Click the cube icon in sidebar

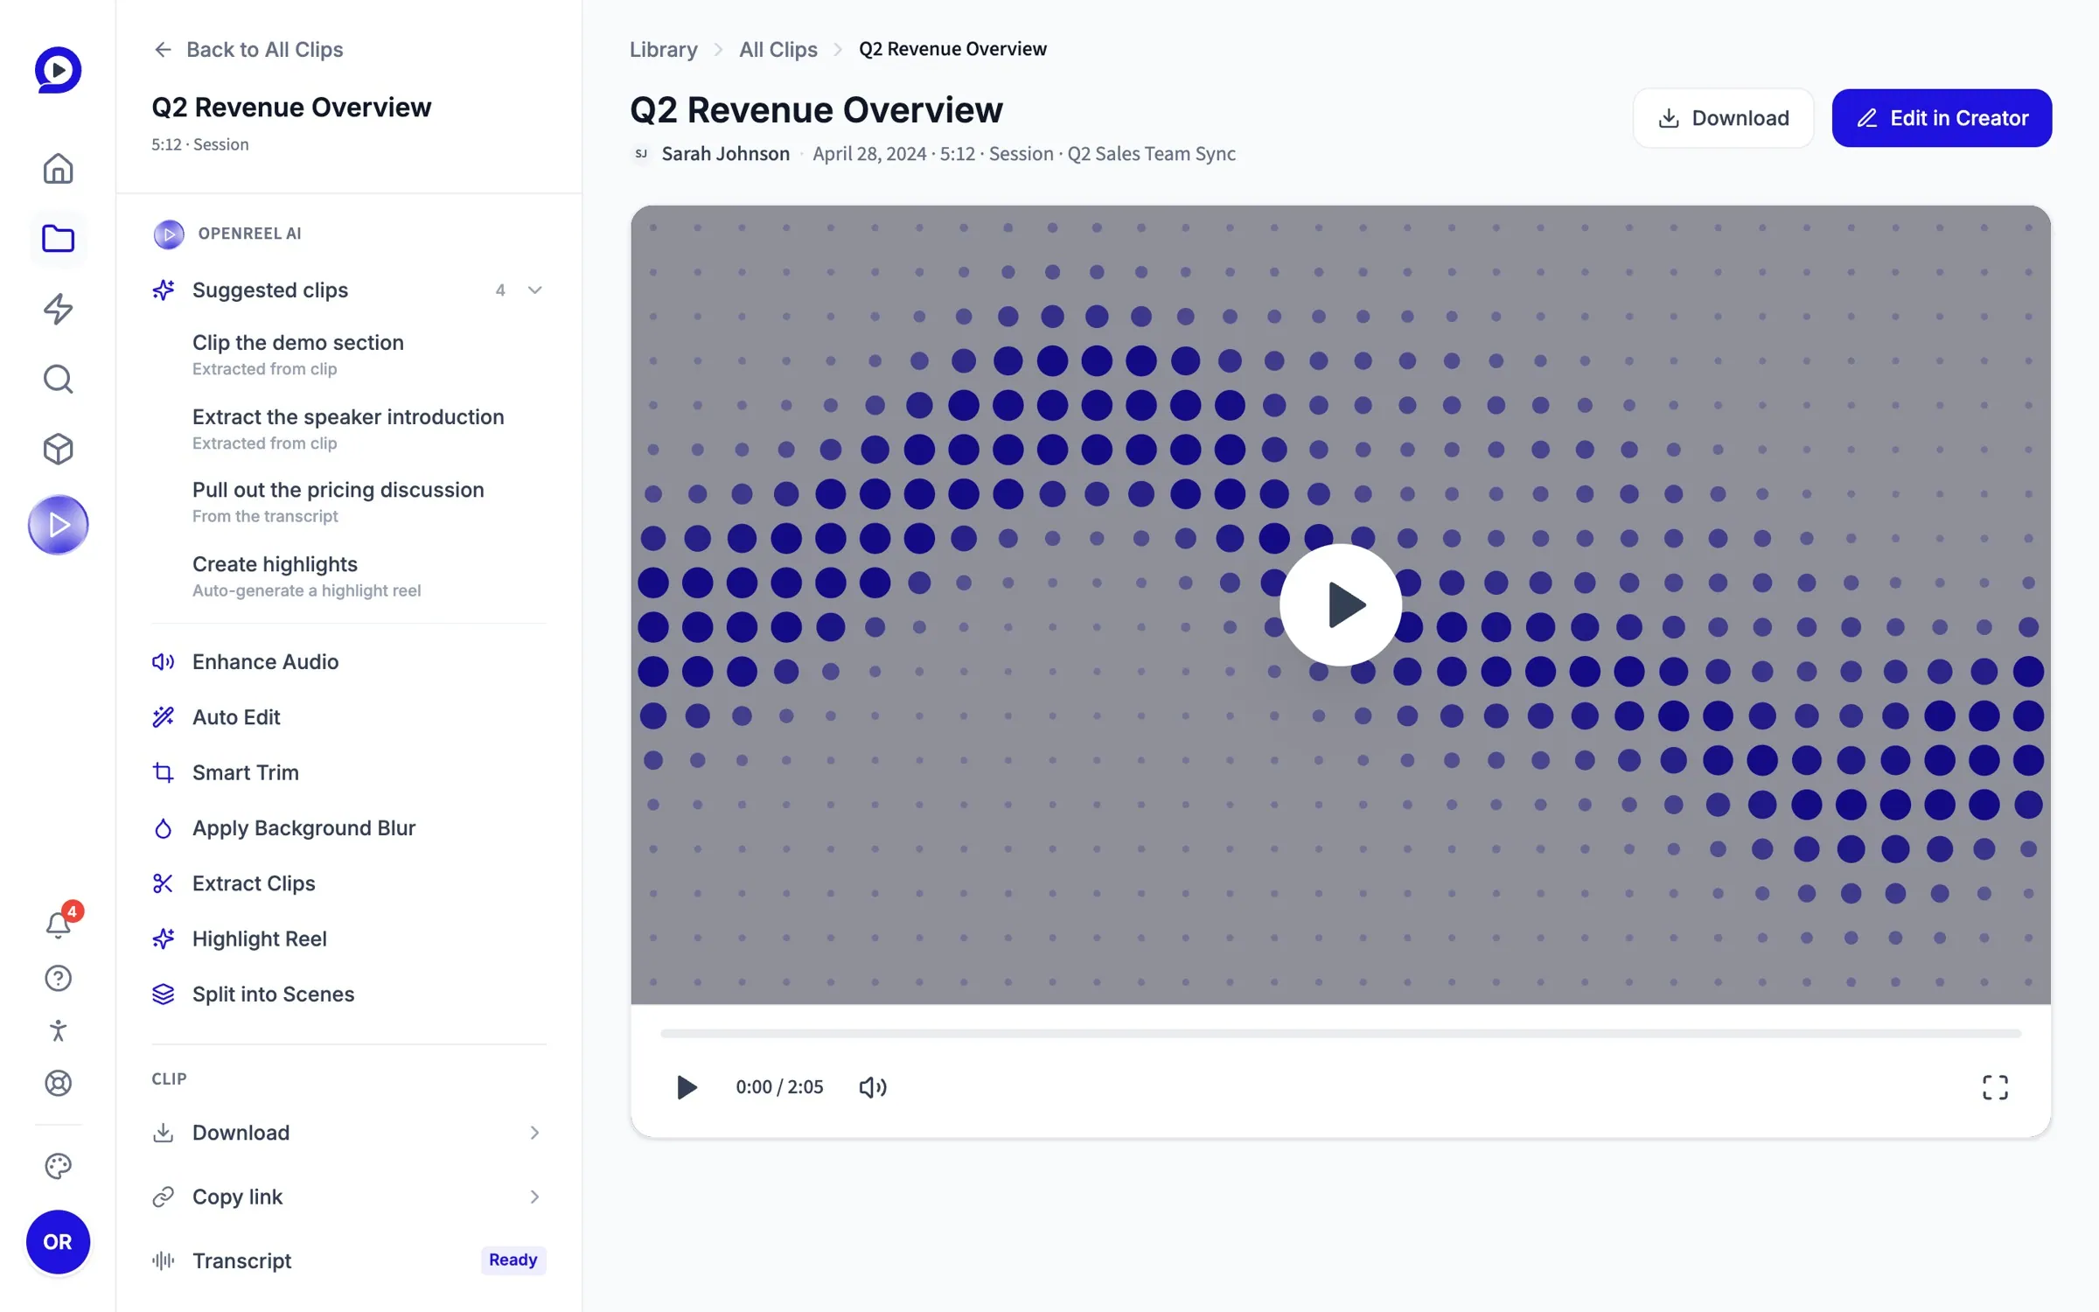[58, 449]
